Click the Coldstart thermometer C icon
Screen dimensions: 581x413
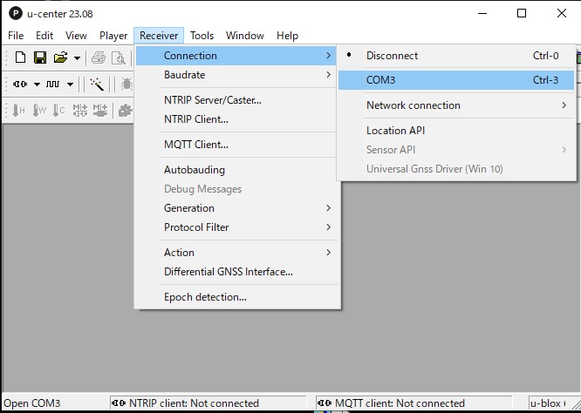[x=59, y=111]
